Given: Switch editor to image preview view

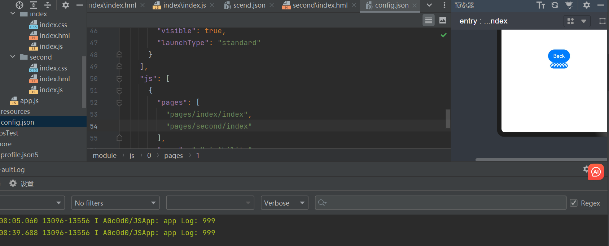Looking at the screenshot, I should [443, 21].
